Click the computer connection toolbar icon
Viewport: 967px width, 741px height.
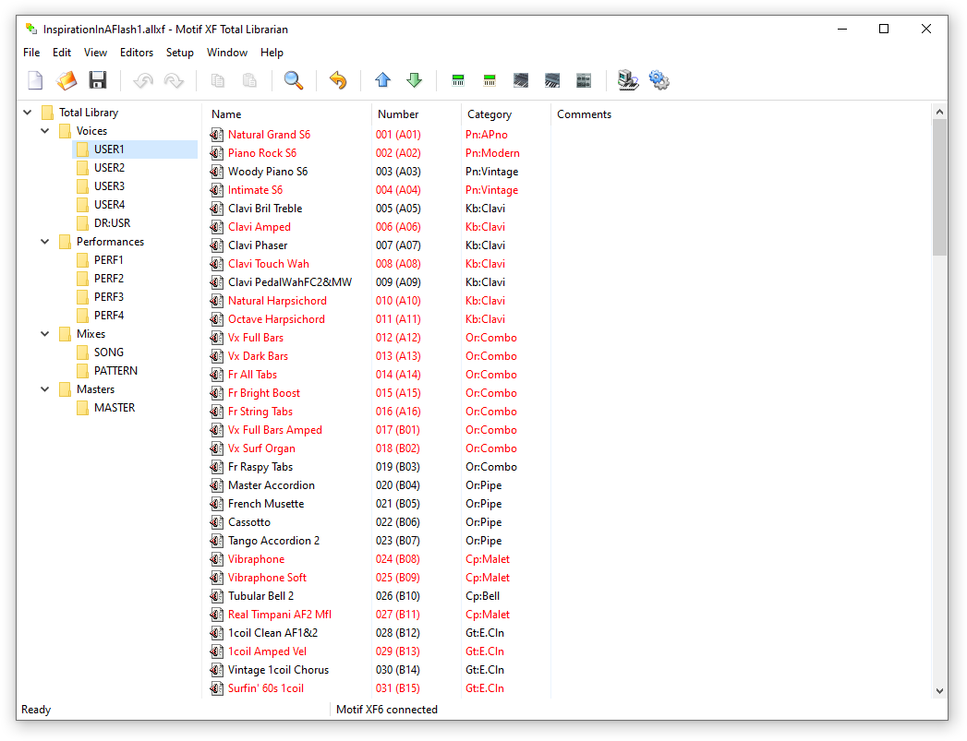(x=628, y=80)
